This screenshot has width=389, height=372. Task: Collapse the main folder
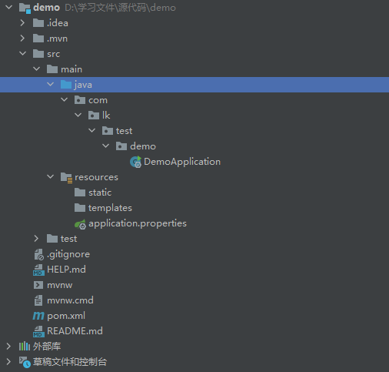37,69
